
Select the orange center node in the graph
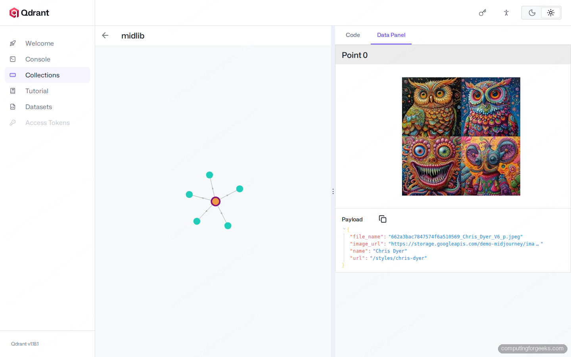point(215,202)
